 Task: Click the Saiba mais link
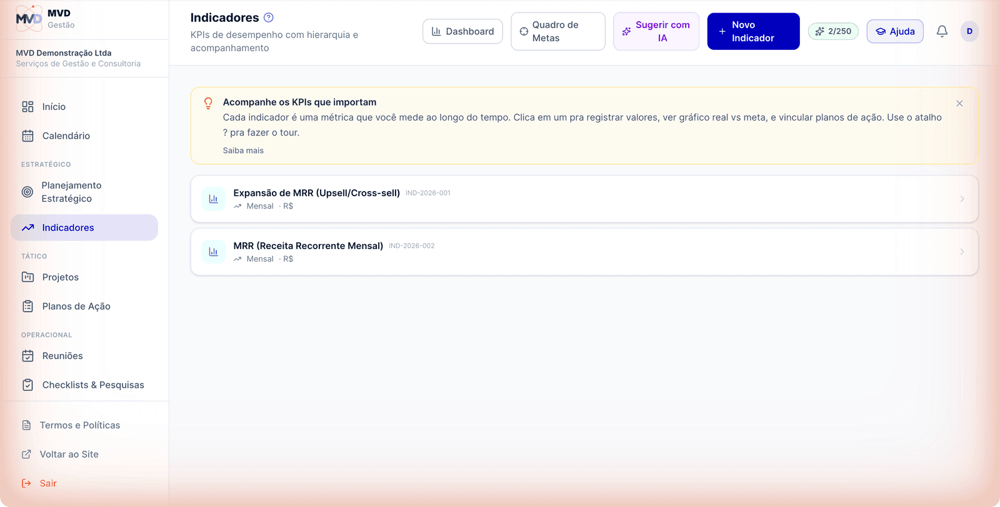click(243, 150)
